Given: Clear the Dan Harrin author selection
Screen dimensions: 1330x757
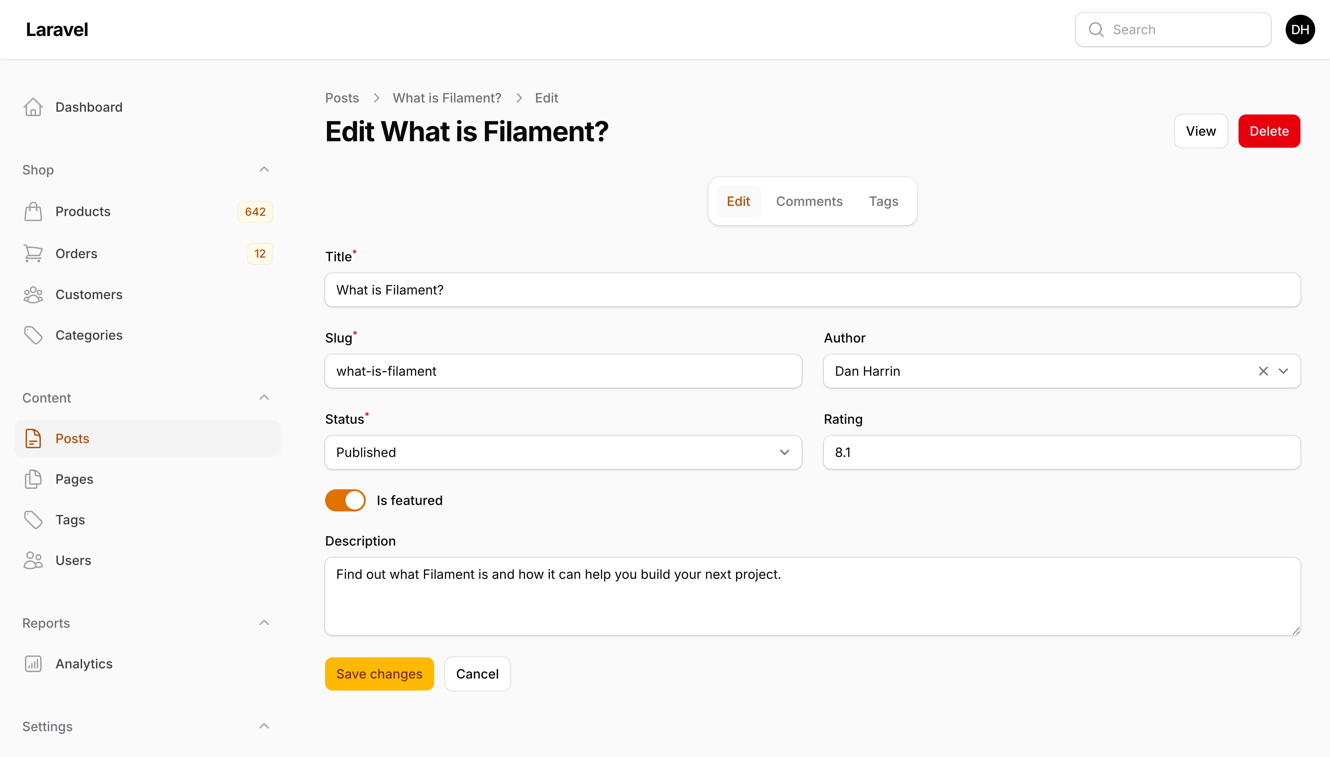Looking at the screenshot, I should click(1263, 371).
